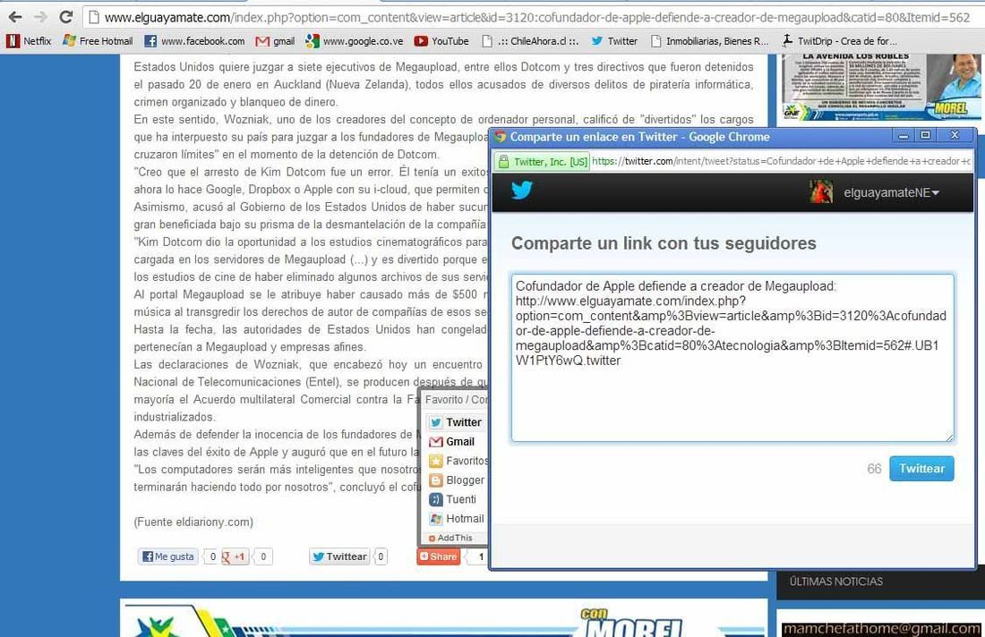Choose Blogger in the AddThis share menu

457,480
